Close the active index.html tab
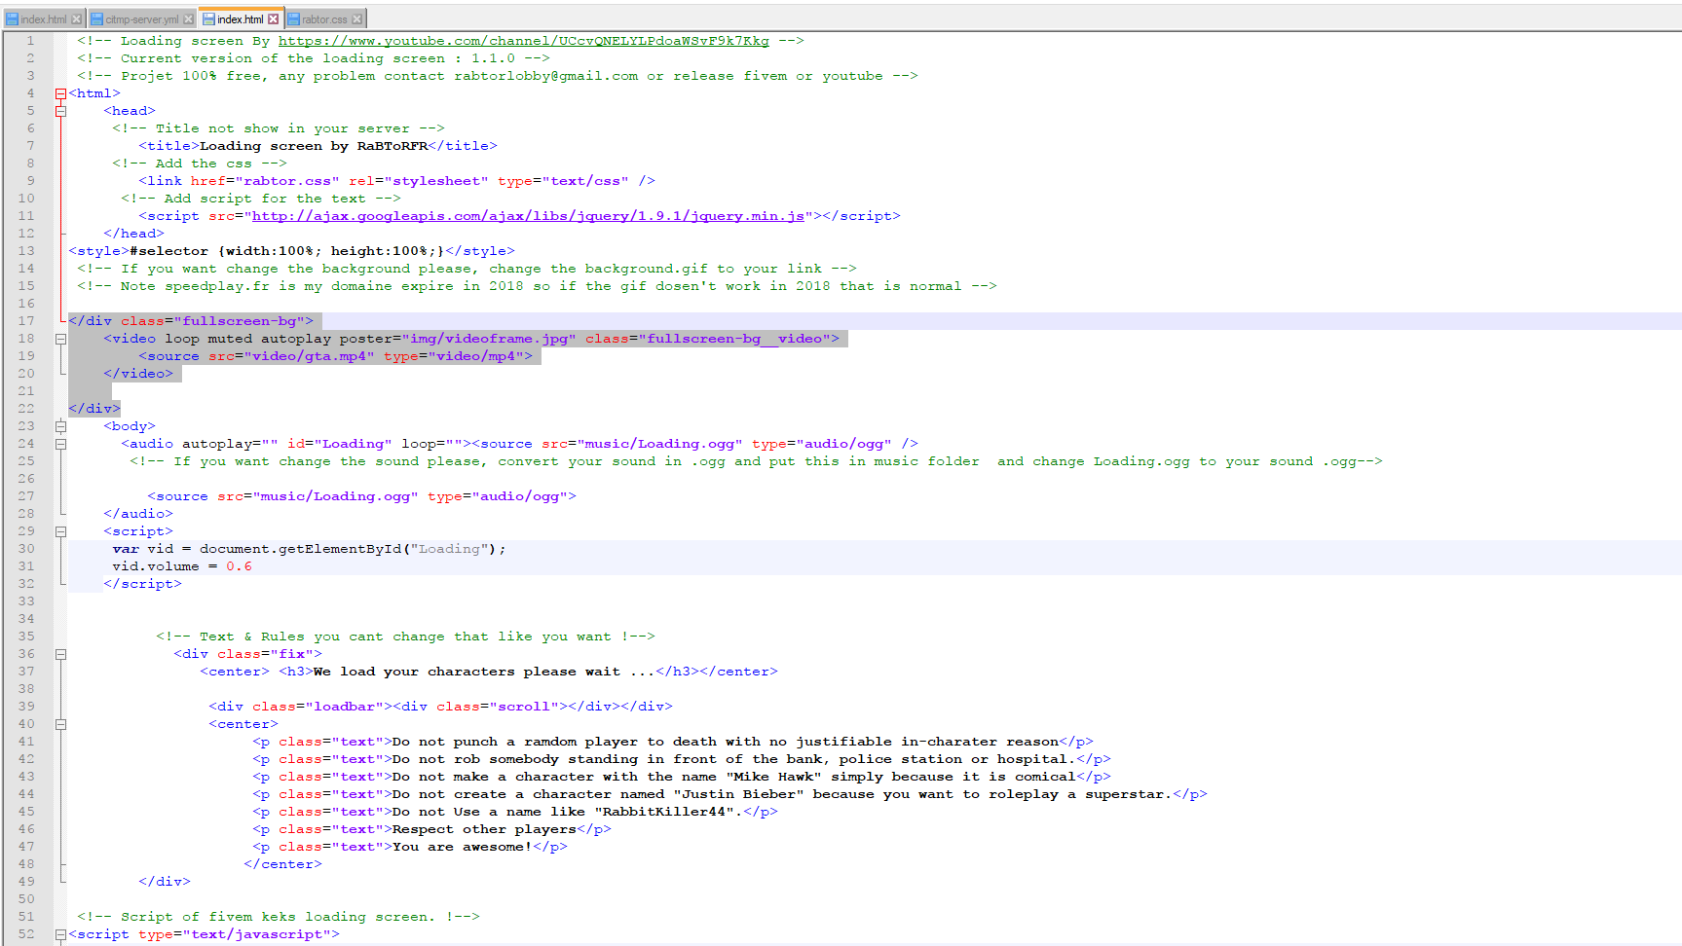This screenshot has width=1682, height=946. [x=274, y=19]
